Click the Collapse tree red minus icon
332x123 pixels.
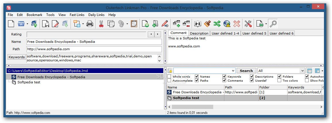tap(186, 24)
